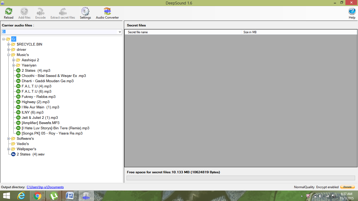358x201 pixels.
Task: Click the Encode toolbar icon
Action: (x=40, y=12)
